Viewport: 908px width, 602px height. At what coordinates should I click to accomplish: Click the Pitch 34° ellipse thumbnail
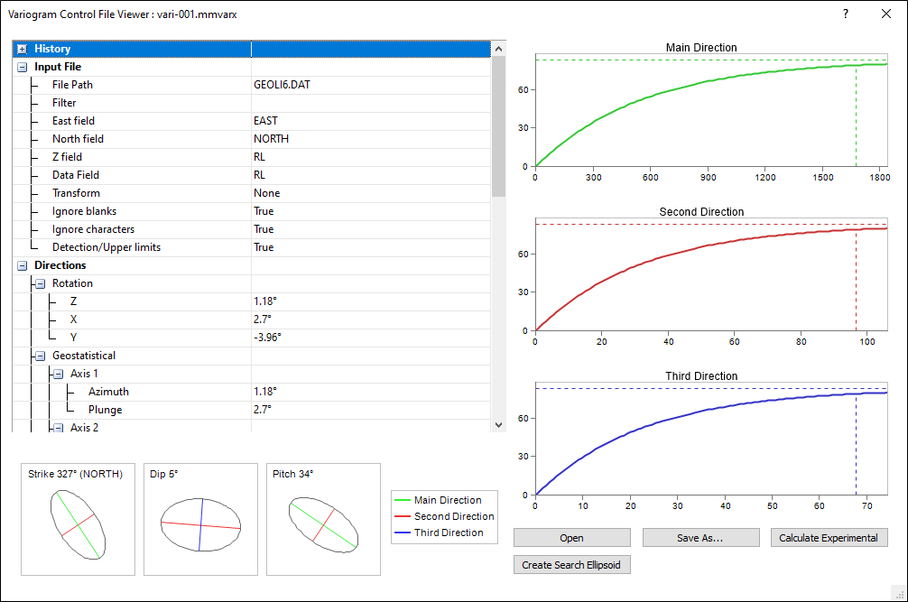[323, 520]
